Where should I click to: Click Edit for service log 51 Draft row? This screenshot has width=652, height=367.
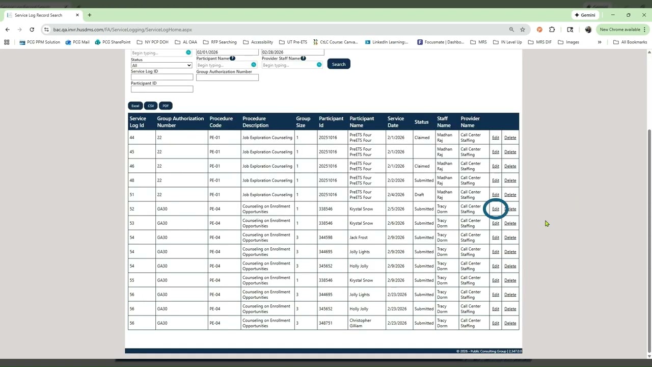[x=496, y=195]
